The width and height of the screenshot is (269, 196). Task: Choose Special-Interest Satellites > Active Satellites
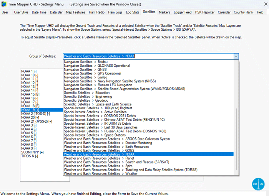(148, 112)
